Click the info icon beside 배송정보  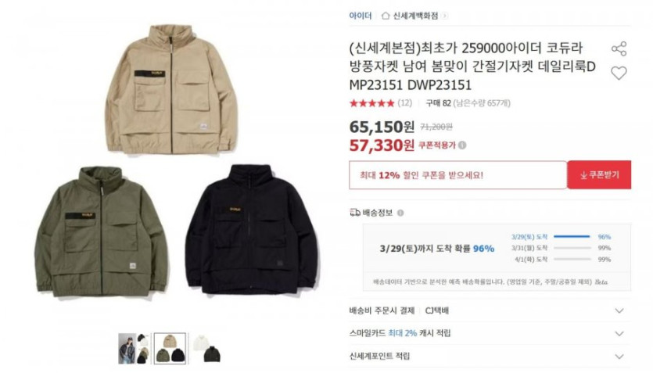(400, 213)
